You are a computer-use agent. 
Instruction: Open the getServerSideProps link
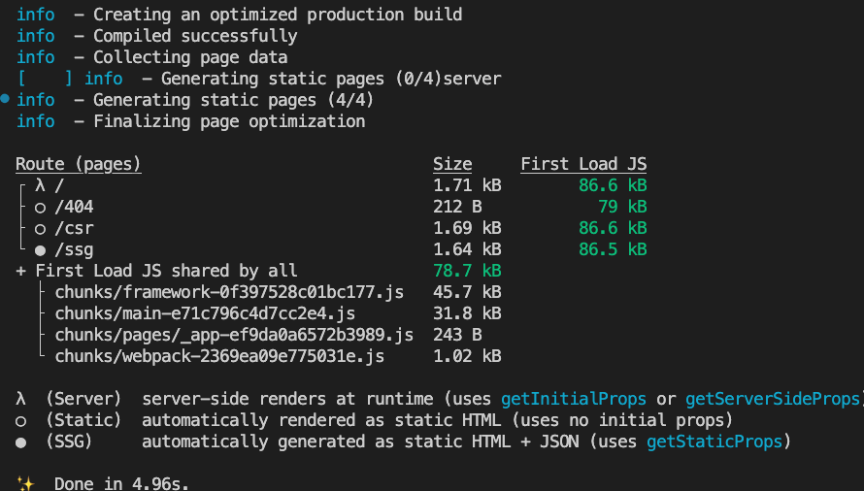774,399
